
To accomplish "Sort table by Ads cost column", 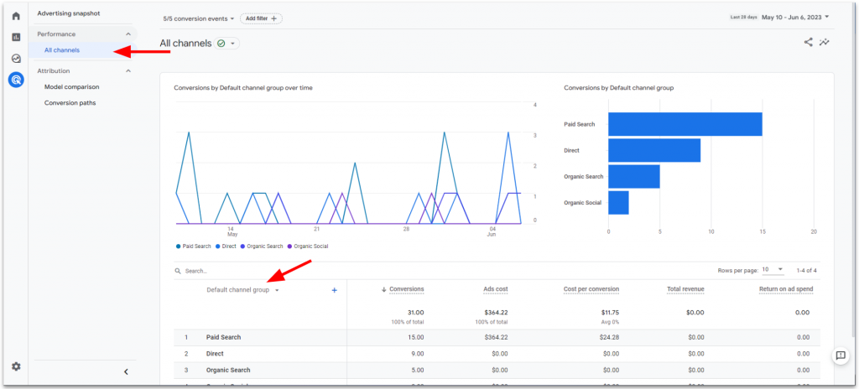I will pos(495,289).
